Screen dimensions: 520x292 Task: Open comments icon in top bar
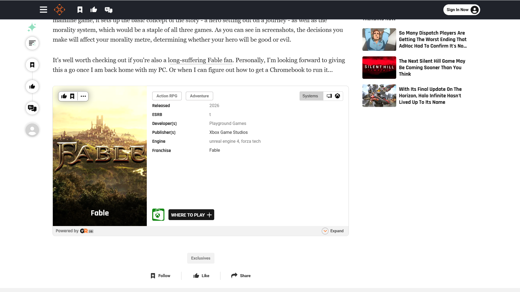coord(108,10)
